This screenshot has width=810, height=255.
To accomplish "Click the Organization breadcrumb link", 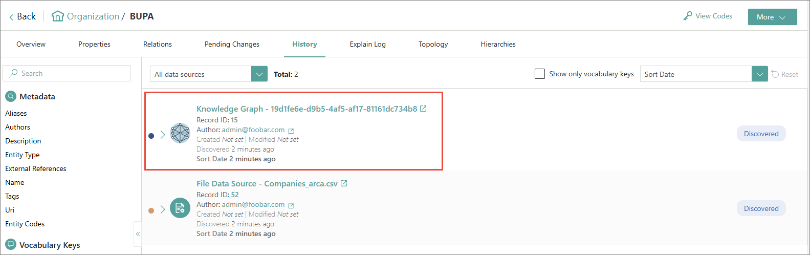I will click(93, 16).
